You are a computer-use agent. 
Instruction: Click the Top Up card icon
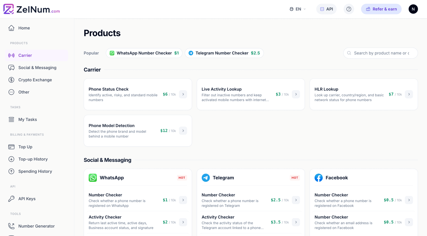pyautogui.click(x=11, y=147)
